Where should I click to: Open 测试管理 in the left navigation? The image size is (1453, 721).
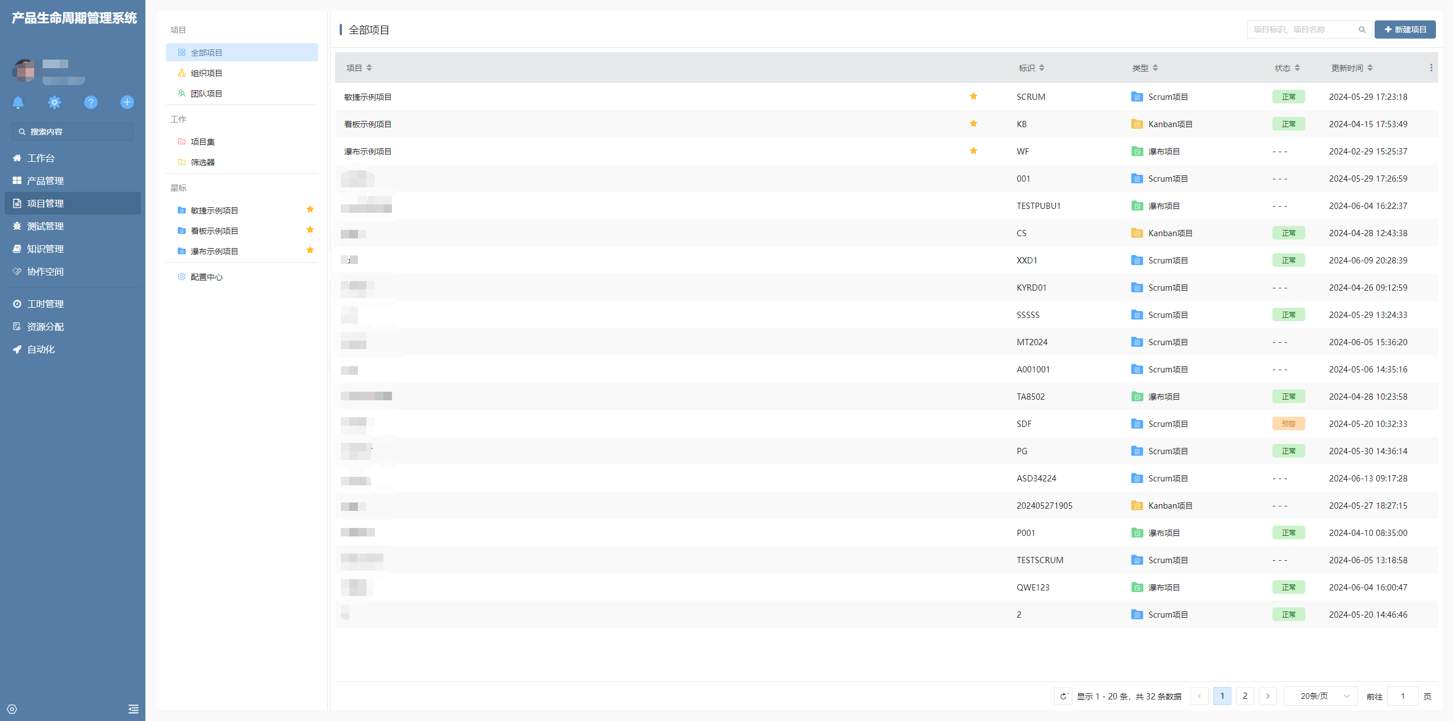click(x=45, y=226)
